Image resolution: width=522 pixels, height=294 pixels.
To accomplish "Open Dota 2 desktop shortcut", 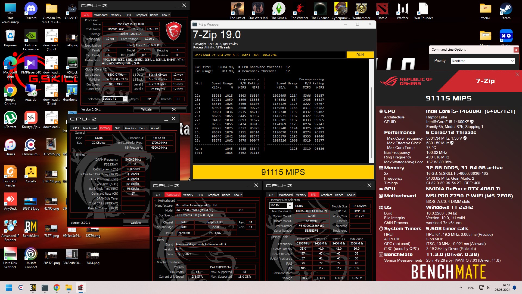I will (382, 11).
